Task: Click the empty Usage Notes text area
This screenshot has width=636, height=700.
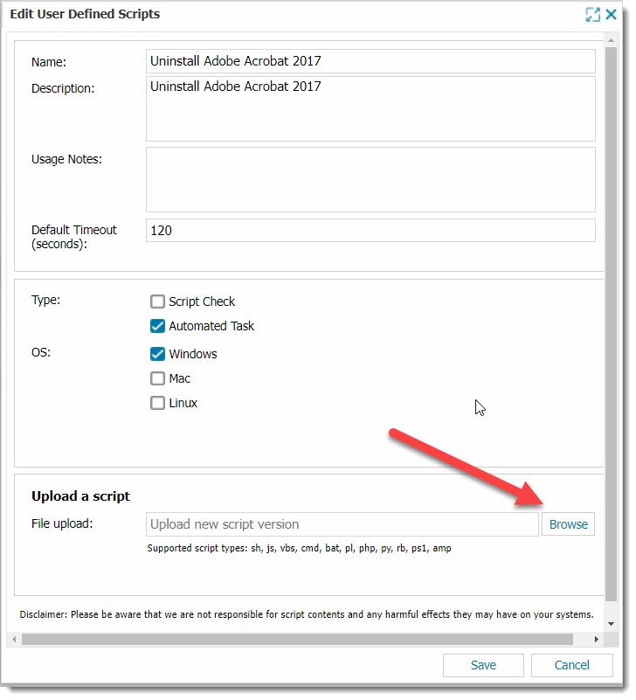Action: (370, 179)
